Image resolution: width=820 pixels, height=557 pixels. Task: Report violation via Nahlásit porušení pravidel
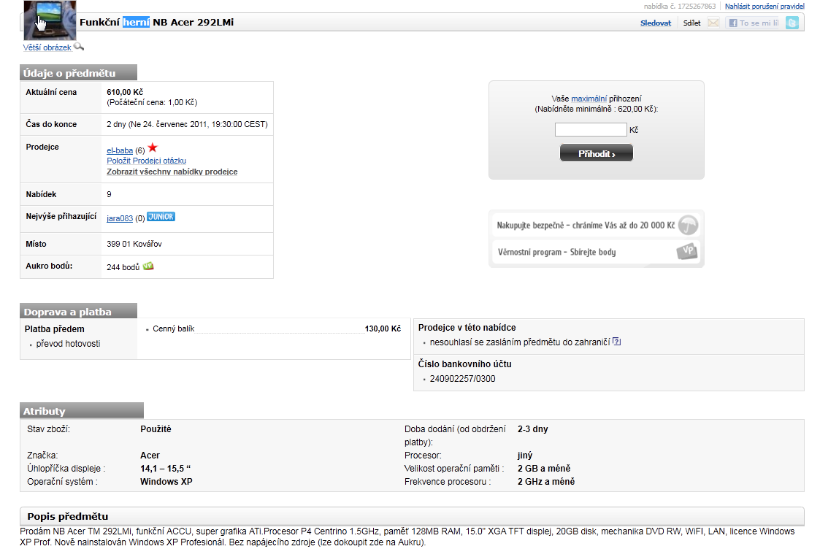click(765, 7)
